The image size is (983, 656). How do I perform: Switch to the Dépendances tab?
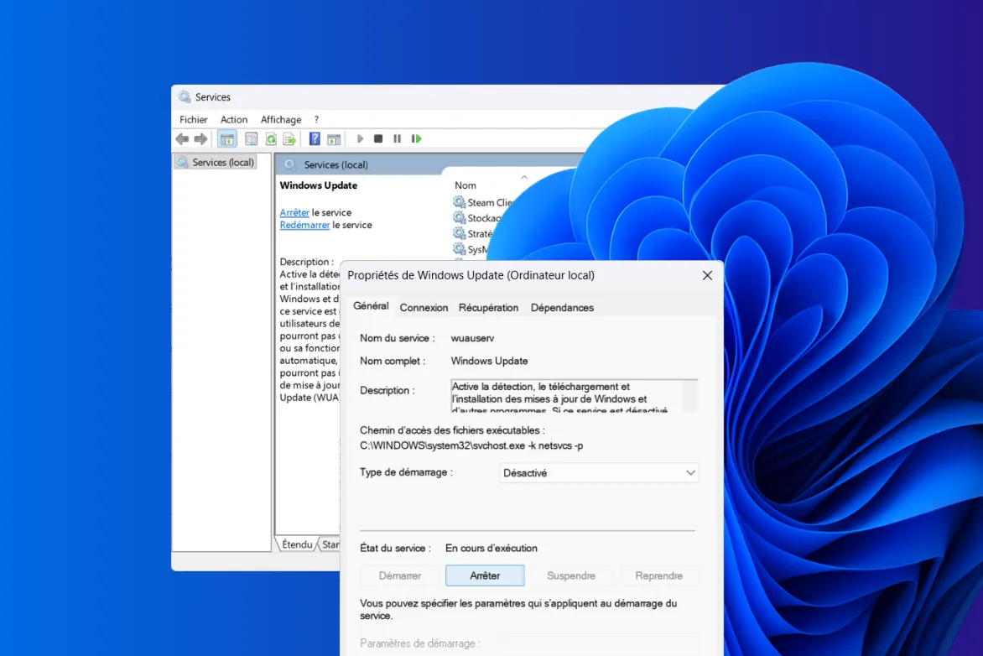click(562, 308)
